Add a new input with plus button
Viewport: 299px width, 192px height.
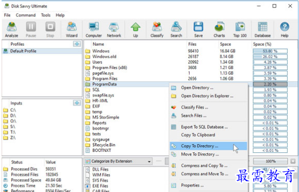77,103
